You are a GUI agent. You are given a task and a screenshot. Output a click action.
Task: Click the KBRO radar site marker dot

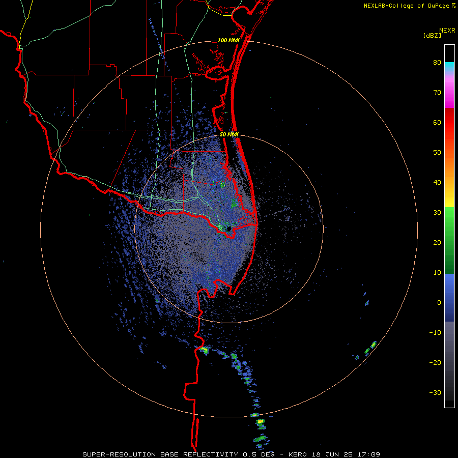229,228
